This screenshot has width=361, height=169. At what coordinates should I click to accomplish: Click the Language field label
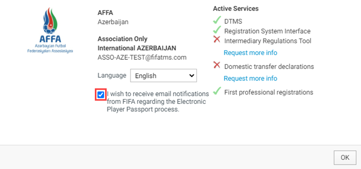click(x=112, y=75)
